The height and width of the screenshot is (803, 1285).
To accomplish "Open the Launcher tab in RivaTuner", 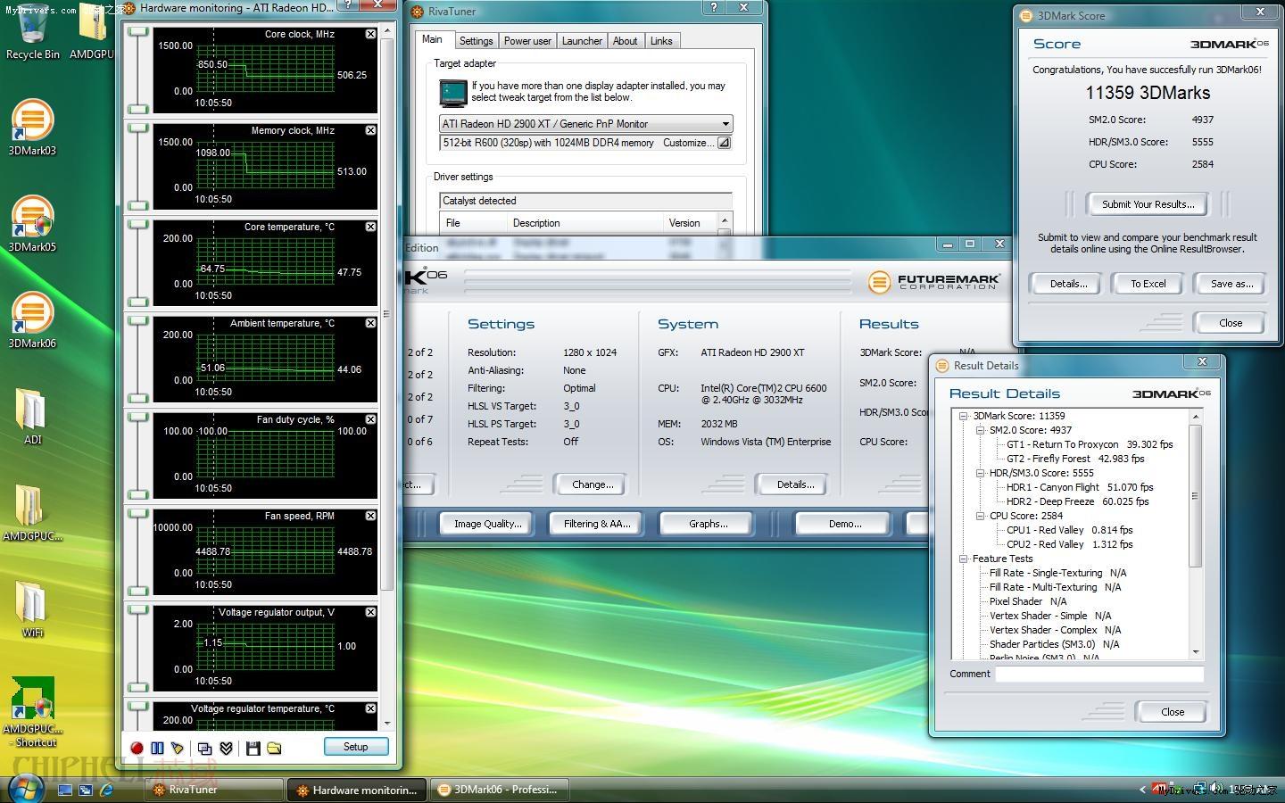I will tap(582, 41).
